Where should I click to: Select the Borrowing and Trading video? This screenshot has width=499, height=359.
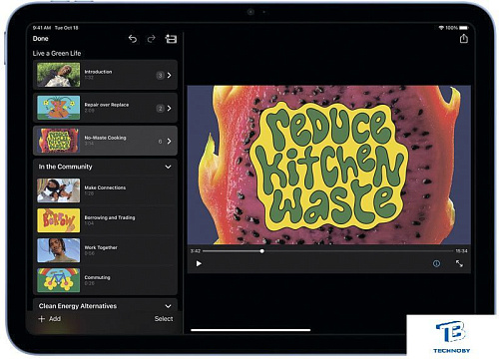coord(105,220)
